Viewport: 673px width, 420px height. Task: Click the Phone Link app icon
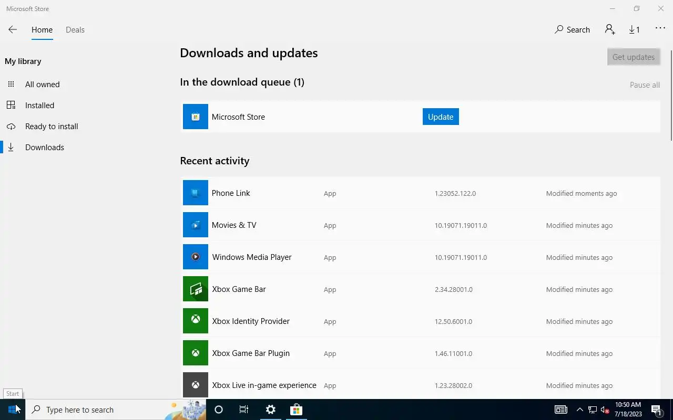(x=196, y=193)
